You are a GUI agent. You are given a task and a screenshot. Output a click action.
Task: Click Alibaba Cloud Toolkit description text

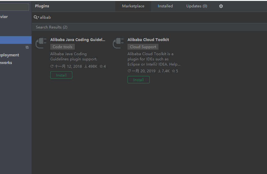click(x=154, y=59)
